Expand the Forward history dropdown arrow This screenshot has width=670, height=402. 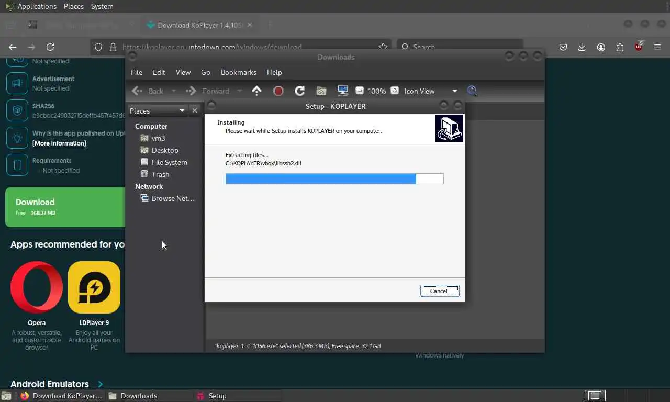[x=240, y=91]
